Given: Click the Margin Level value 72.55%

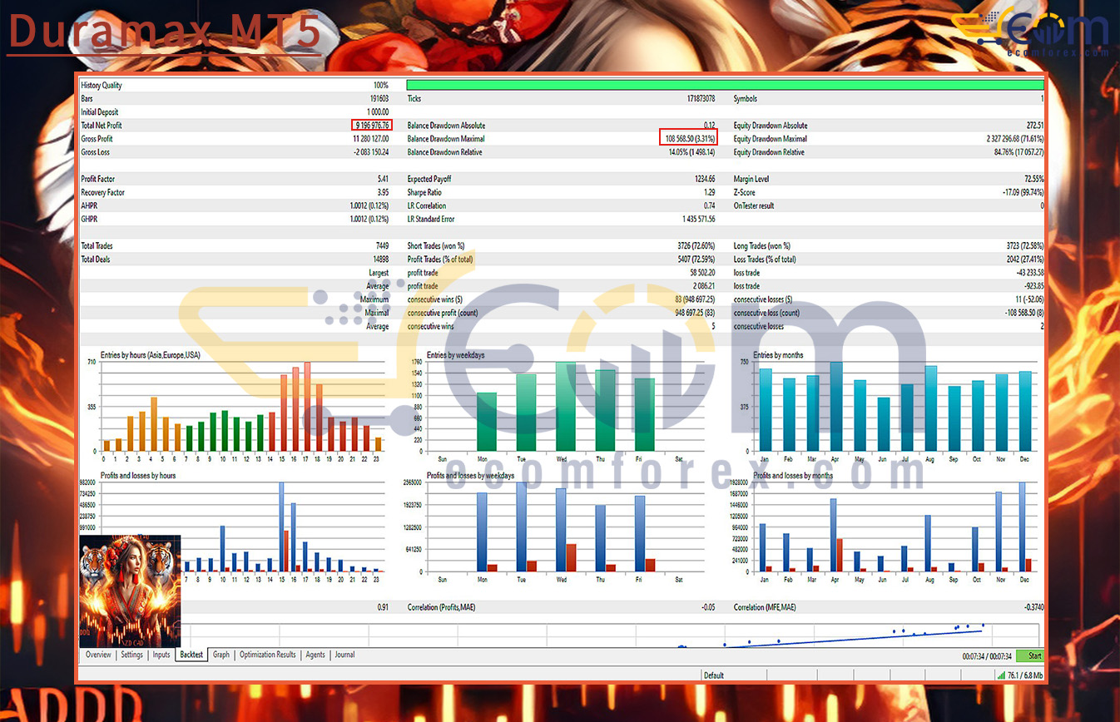Looking at the screenshot, I should [x=1034, y=179].
